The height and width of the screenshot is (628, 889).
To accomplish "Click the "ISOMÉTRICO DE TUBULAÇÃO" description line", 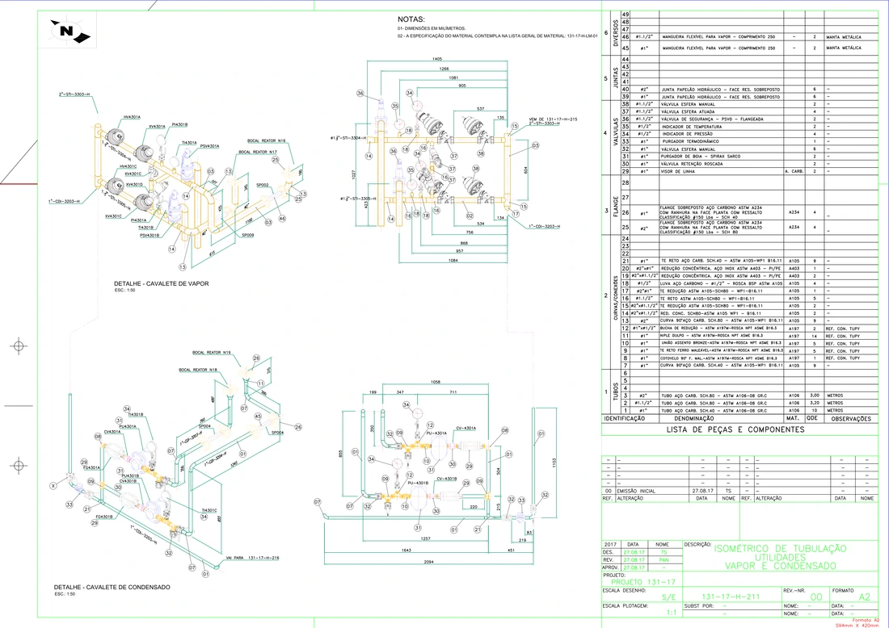I will [x=780, y=548].
